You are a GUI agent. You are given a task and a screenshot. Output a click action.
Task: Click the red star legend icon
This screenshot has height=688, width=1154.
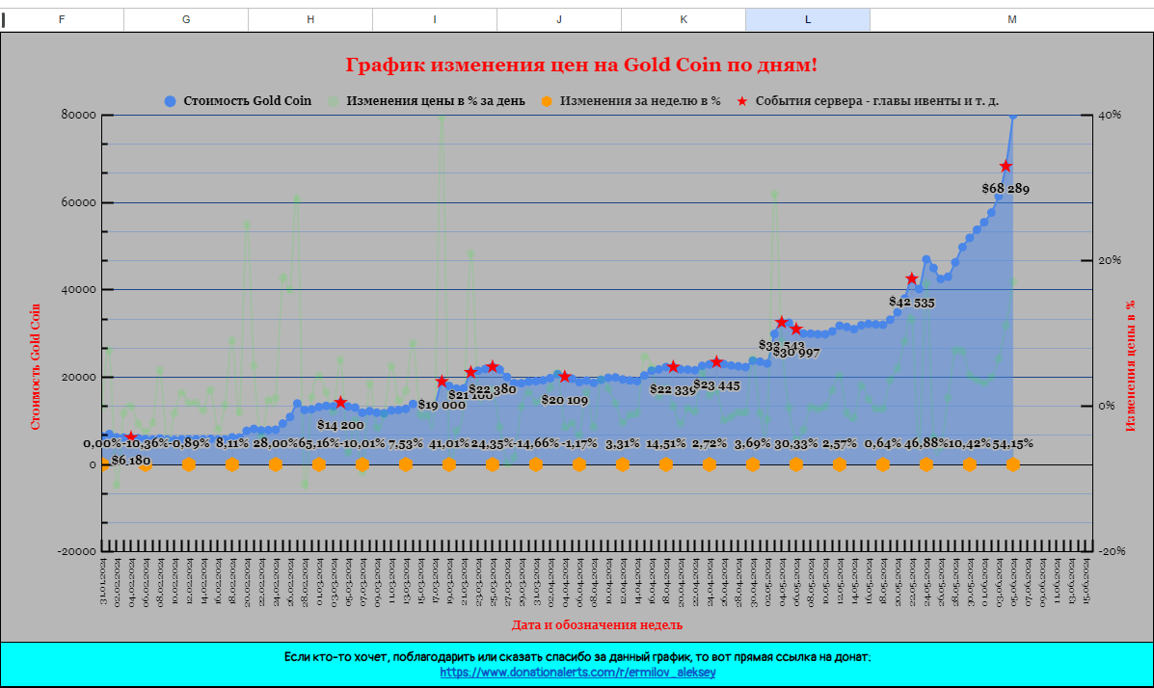click(x=742, y=101)
